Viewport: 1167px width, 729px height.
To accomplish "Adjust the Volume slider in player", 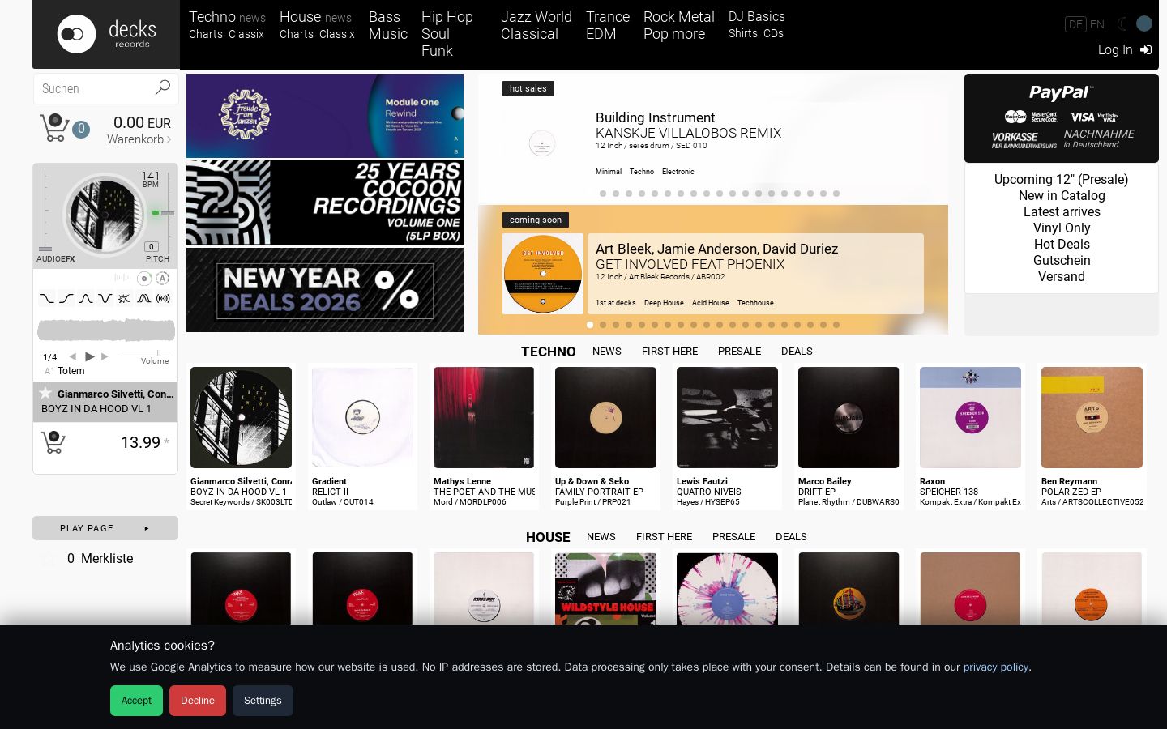I will pos(145,354).
